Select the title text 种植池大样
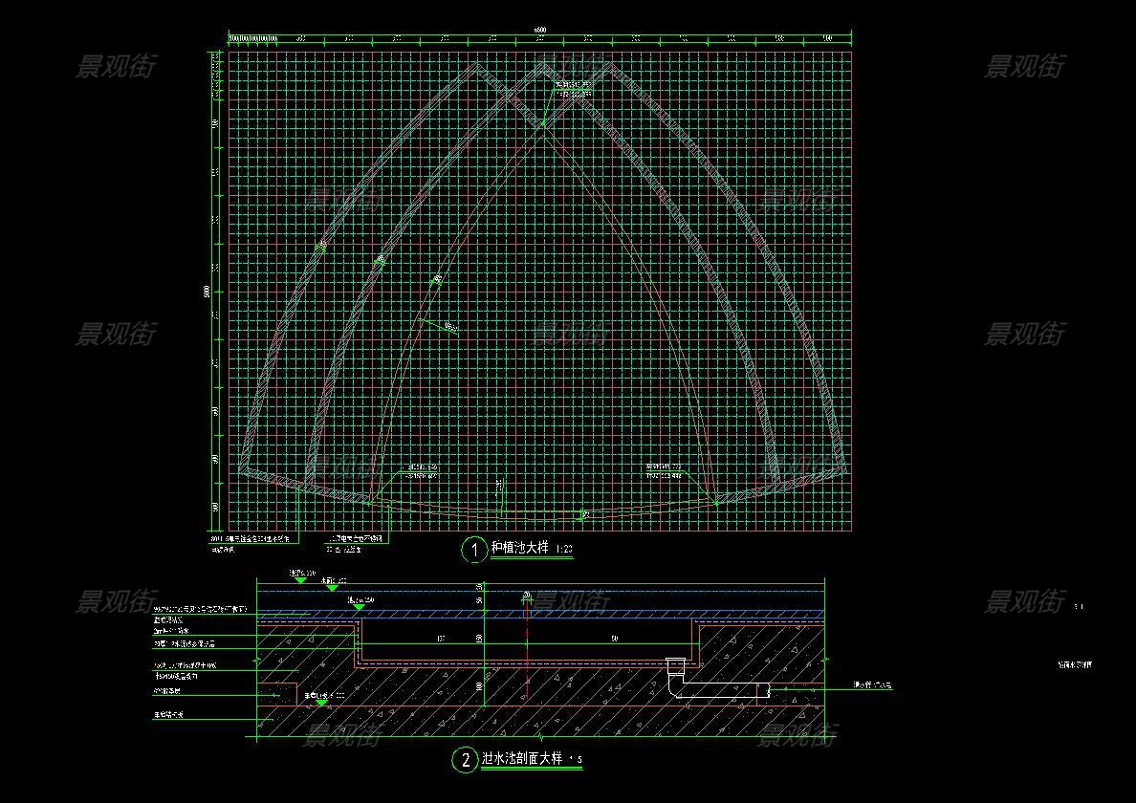Screen dimensions: 1136x803 coord(521,549)
